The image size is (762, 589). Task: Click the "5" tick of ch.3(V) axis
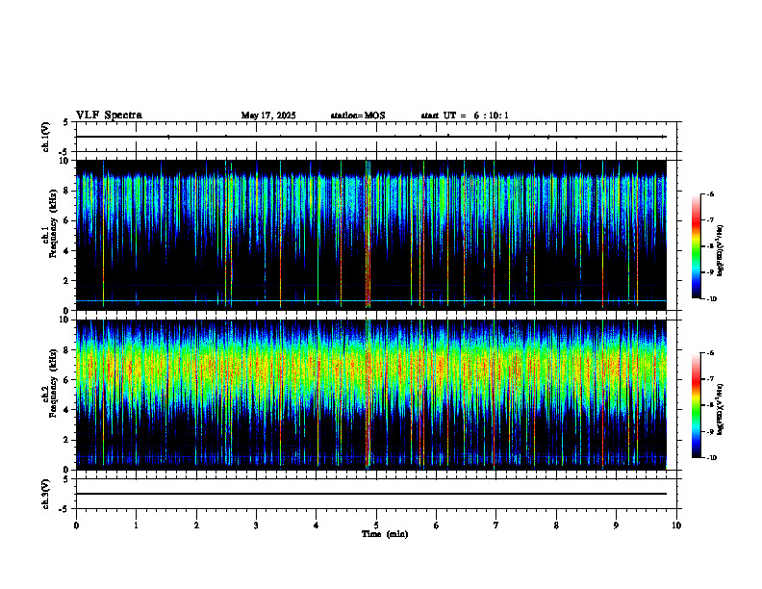(x=67, y=479)
